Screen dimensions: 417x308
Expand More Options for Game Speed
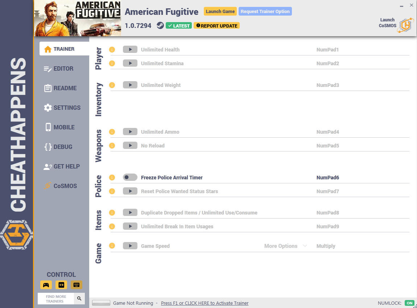tap(281, 246)
